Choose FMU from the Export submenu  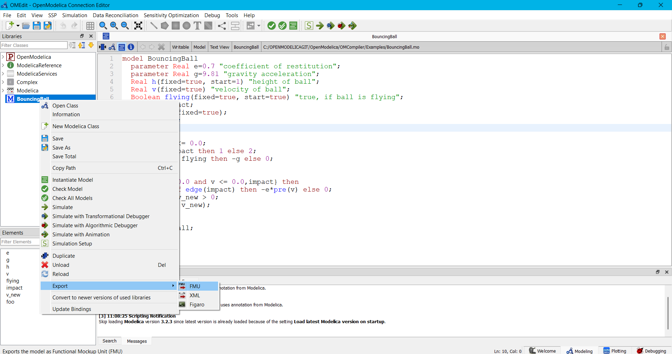click(x=195, y=286)
